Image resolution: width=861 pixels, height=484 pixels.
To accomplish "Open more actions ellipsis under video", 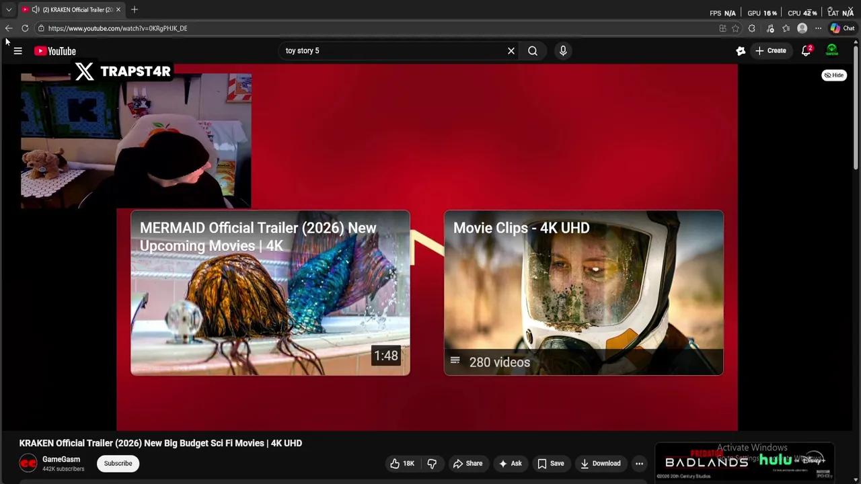I will coord(640,463).
